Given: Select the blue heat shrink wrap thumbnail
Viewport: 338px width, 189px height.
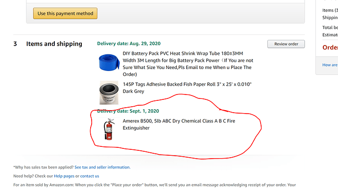Looking at the screenshot, I should pos(109,62).
